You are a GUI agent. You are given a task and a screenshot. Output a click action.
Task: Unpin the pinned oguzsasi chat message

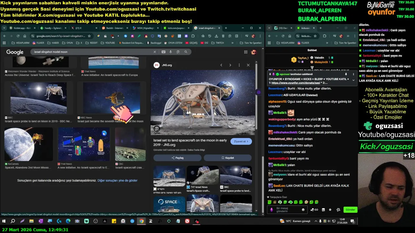click(x=346, y=74)
